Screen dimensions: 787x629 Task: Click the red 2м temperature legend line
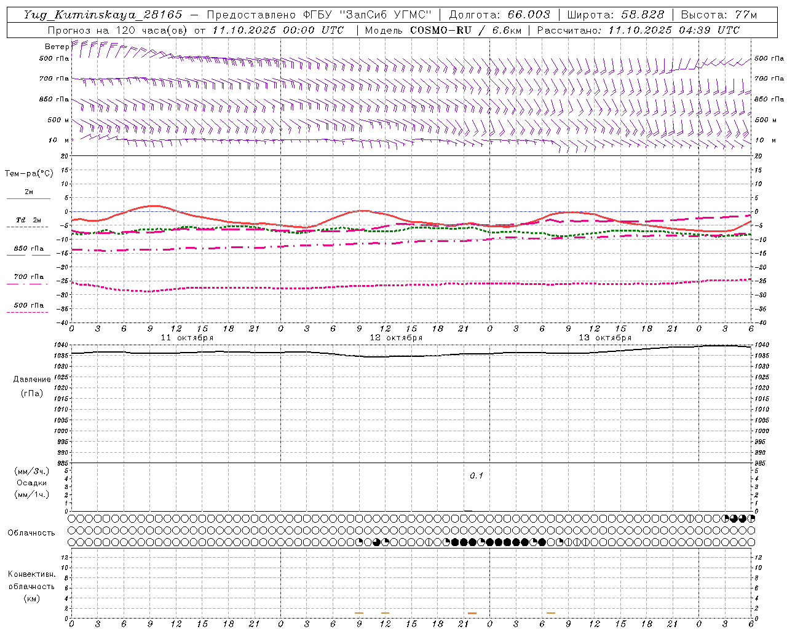[28, 198]
